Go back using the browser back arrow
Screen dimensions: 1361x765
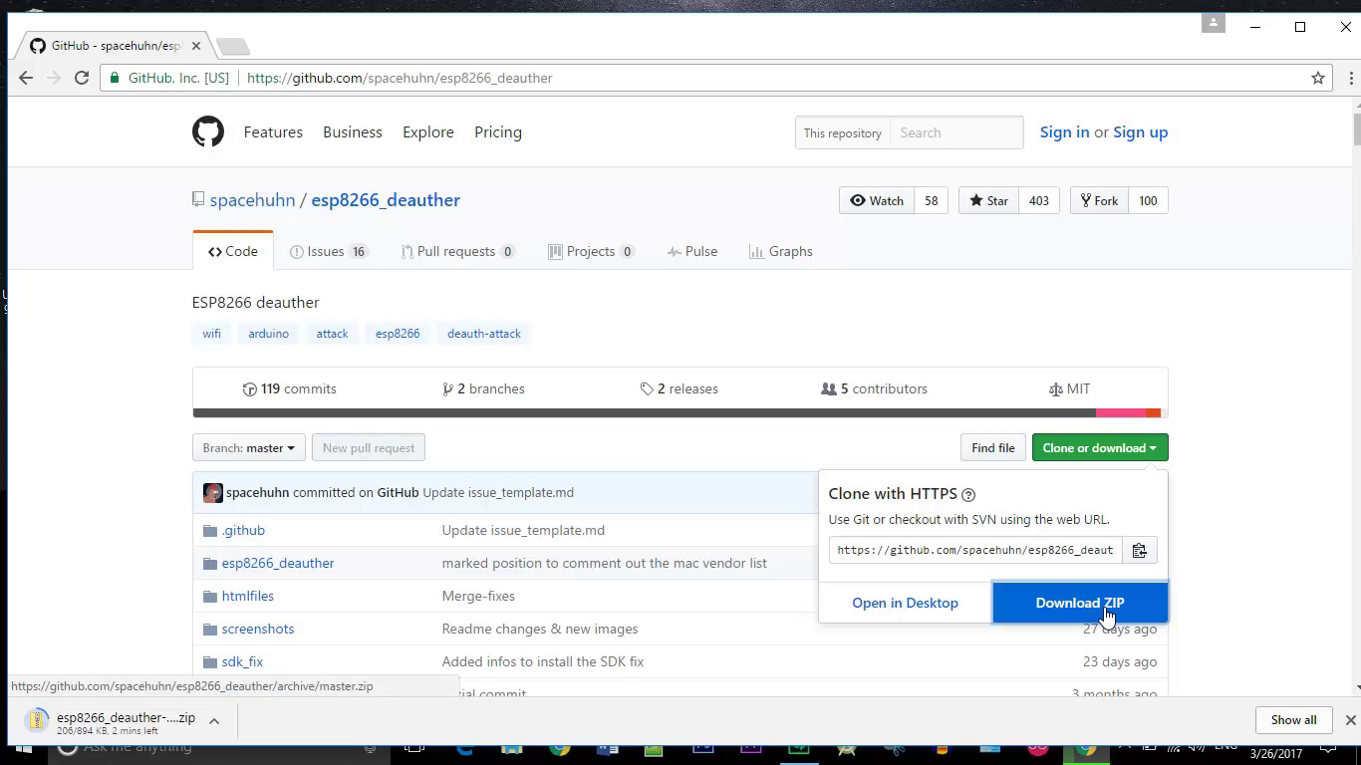coord(26,78)
